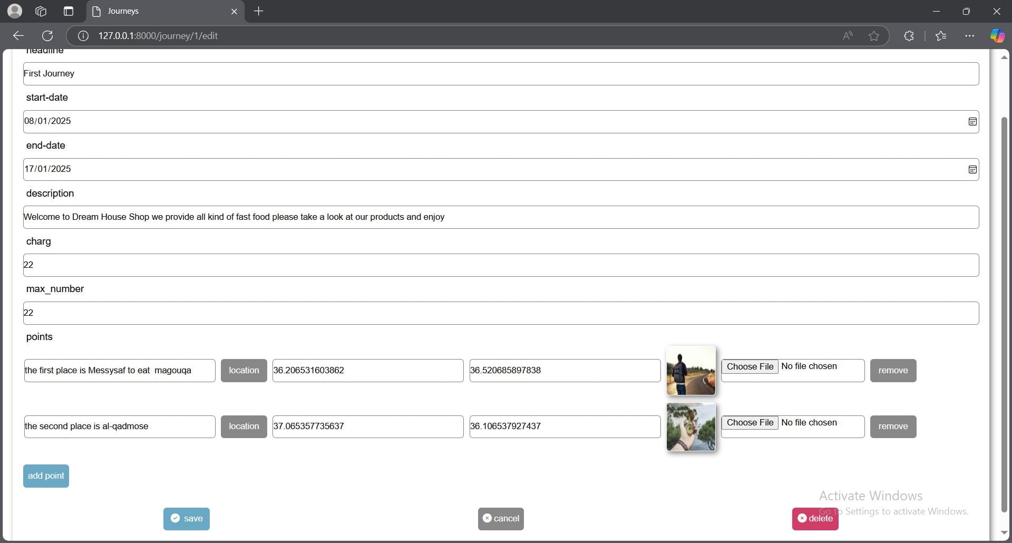This screenshot has width=1012, height=543.
Task: Select the Journeys browser tab
Action: coord(158,11)
